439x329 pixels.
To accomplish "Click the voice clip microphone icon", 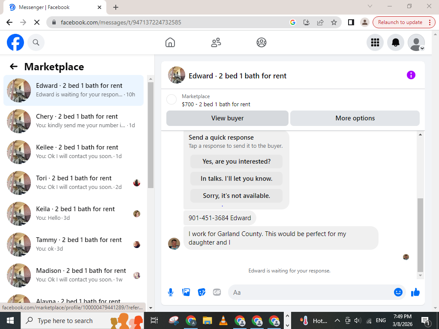I will coord(171,292).
